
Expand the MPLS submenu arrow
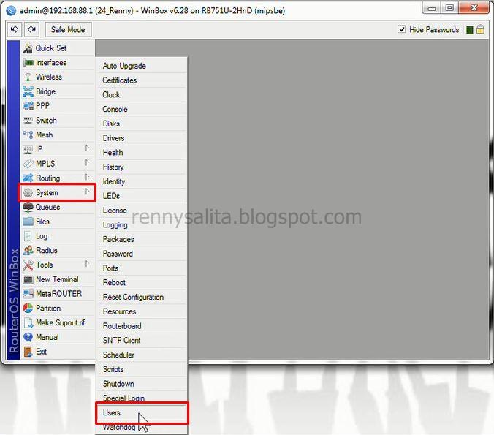point(87,162)
